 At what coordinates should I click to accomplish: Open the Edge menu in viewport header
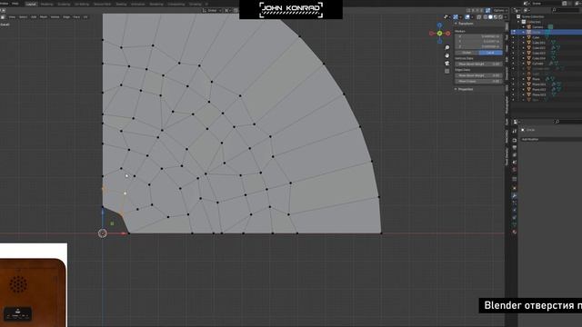tap(66, 17)
